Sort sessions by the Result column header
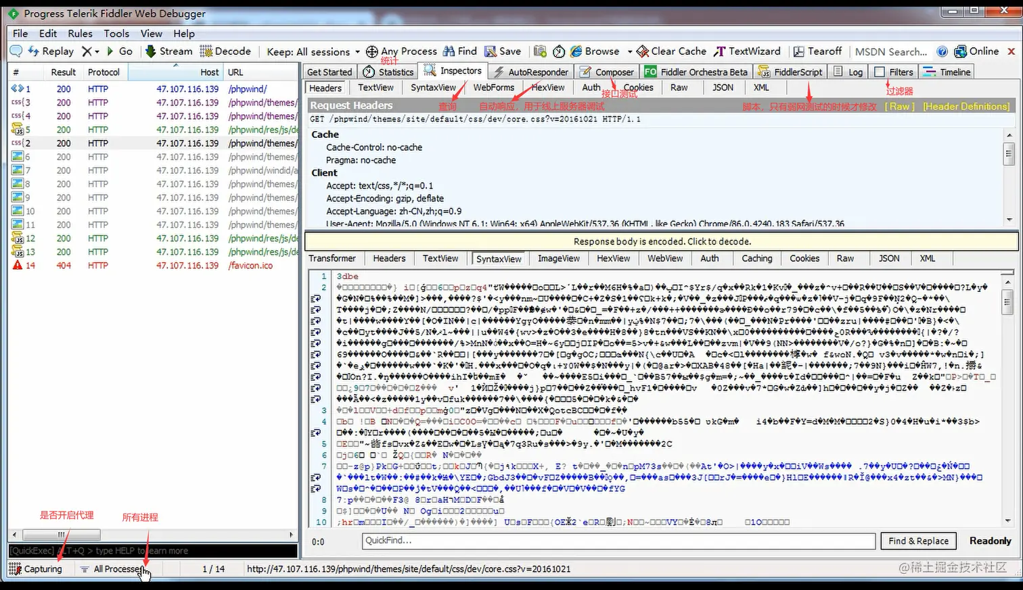 64,72
